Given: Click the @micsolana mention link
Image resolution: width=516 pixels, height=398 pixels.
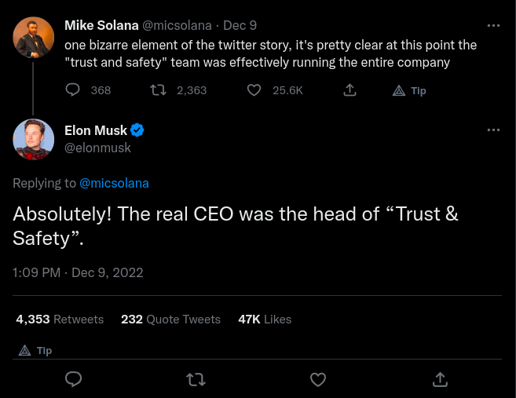Looking at the screenshot, I should [x=114, y=183].
